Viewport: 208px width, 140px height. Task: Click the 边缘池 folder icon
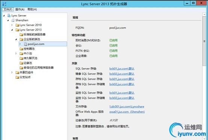pos(21,63)
